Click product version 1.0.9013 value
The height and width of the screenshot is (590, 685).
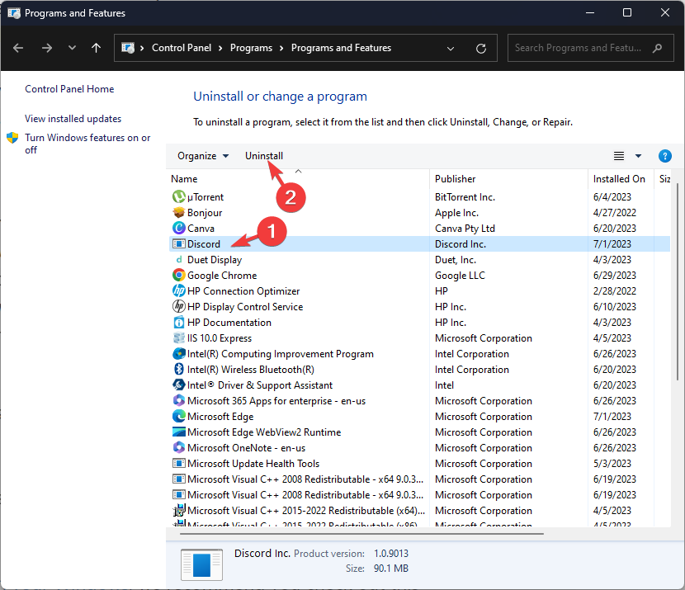[x=391, y=554]
